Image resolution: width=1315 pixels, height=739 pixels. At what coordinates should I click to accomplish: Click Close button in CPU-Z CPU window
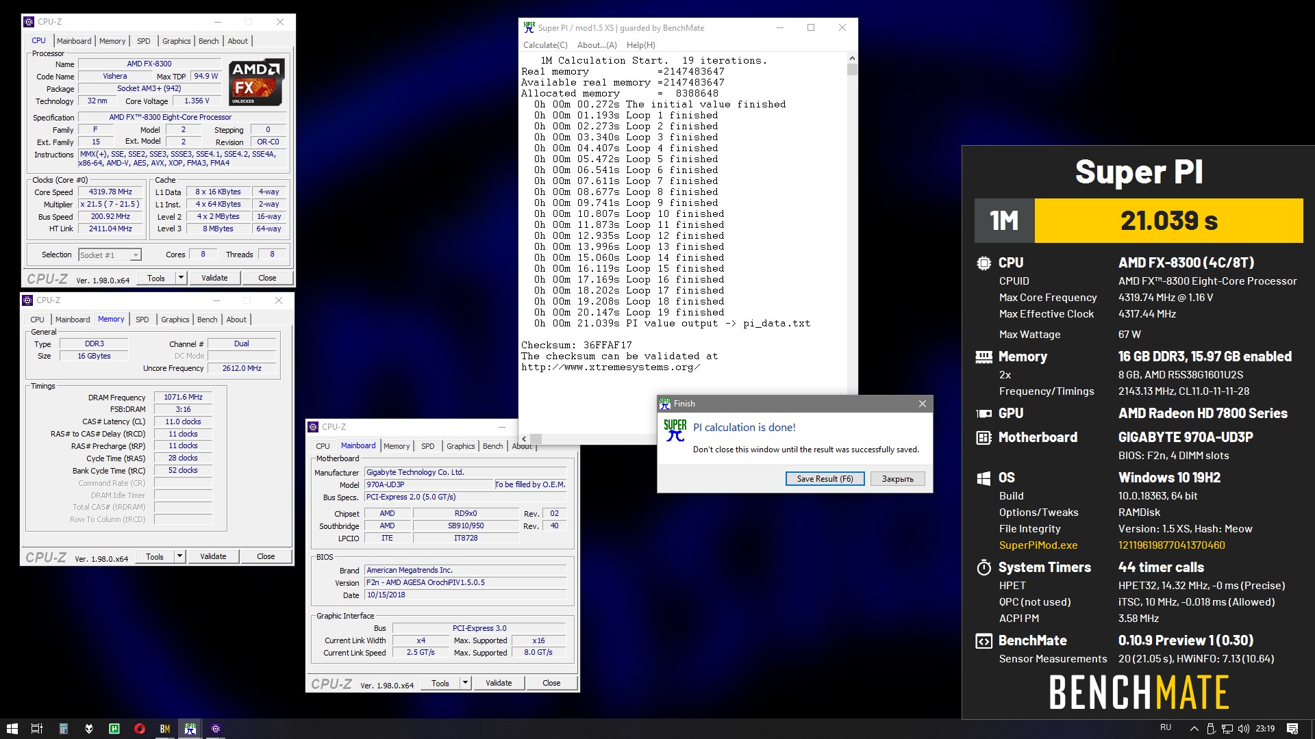click(267, 278)
